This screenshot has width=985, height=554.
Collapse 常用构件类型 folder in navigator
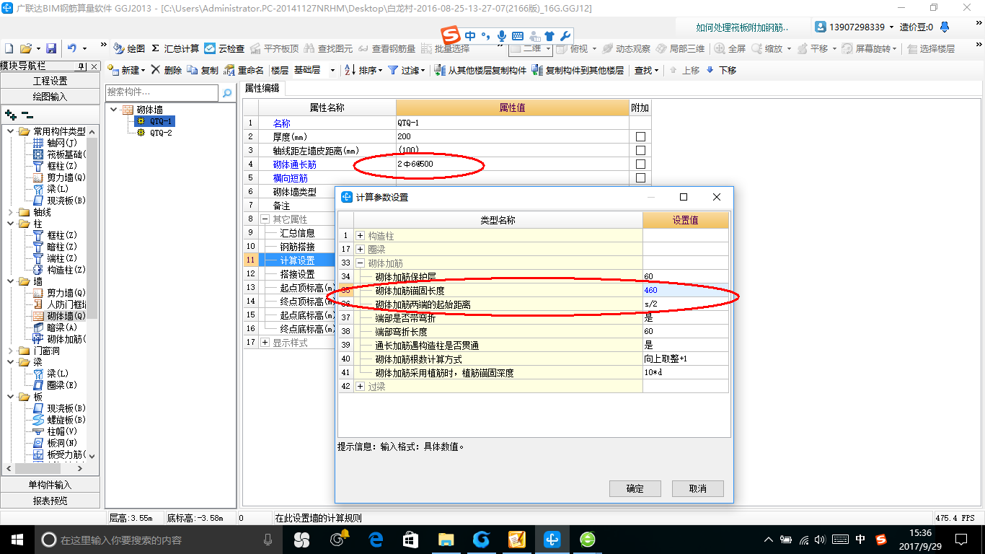[x=10, y=131]
